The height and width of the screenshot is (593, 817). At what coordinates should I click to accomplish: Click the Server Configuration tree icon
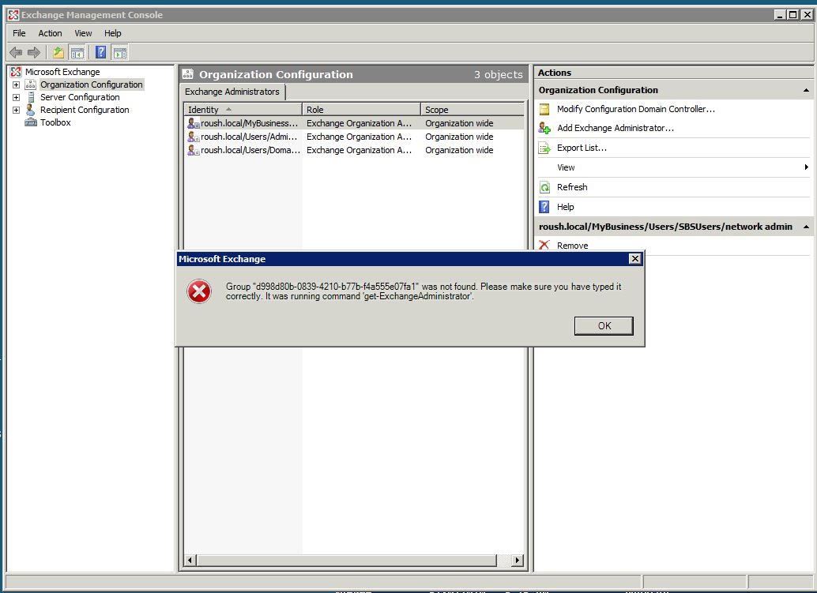pyautogui.click(x=31, y=97)
